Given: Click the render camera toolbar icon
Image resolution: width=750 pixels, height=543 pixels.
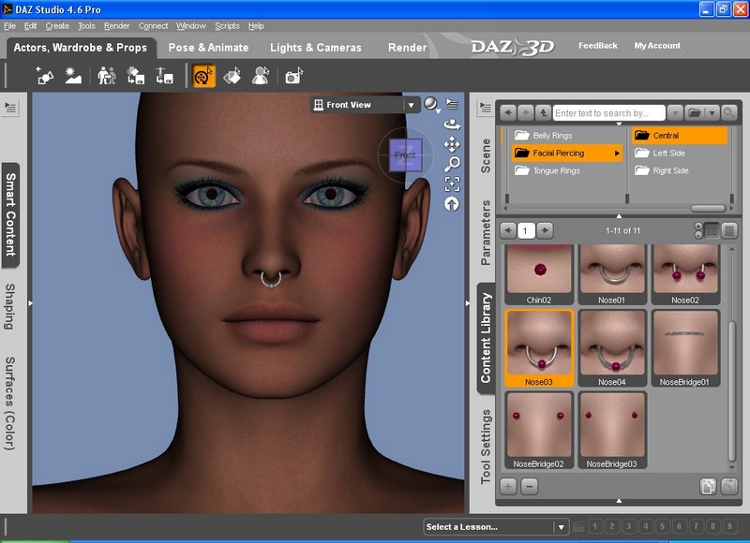Looking at the screenshot, I should click(x=293, y=76).
